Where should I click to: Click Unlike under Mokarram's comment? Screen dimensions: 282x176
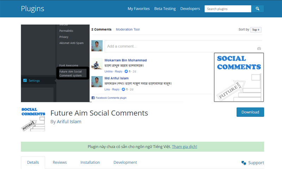[109, 71]
